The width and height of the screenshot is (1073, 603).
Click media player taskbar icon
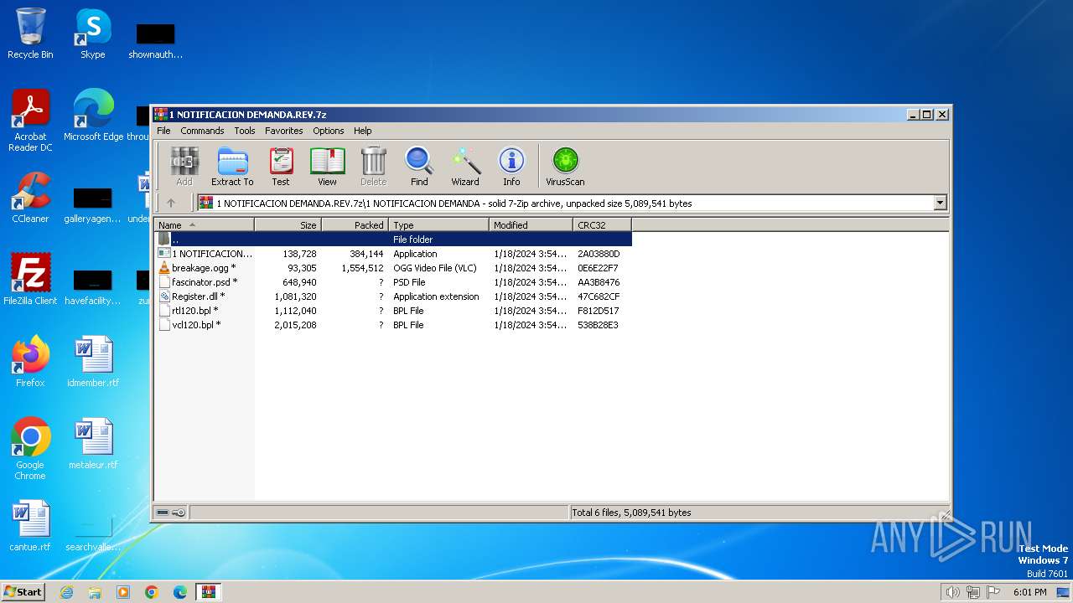coord(123,592)
